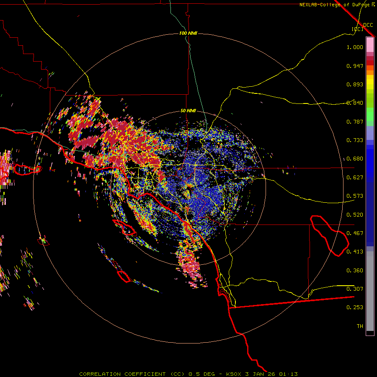
Task: Click the 0.573 legend value
Action: tap(355, 196)
